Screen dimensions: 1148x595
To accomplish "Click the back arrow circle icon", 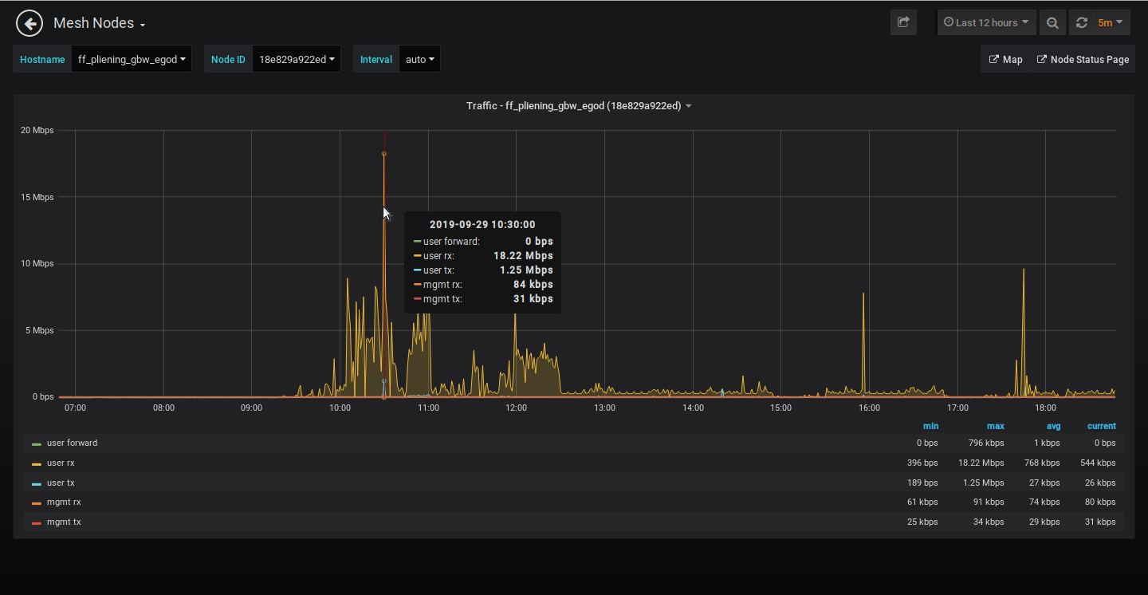I will coord(29,23).
